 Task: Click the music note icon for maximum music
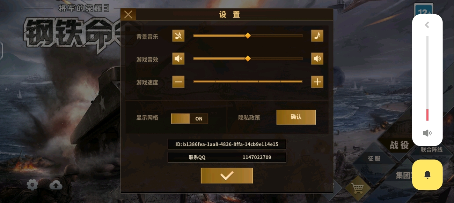pos(317,36)
